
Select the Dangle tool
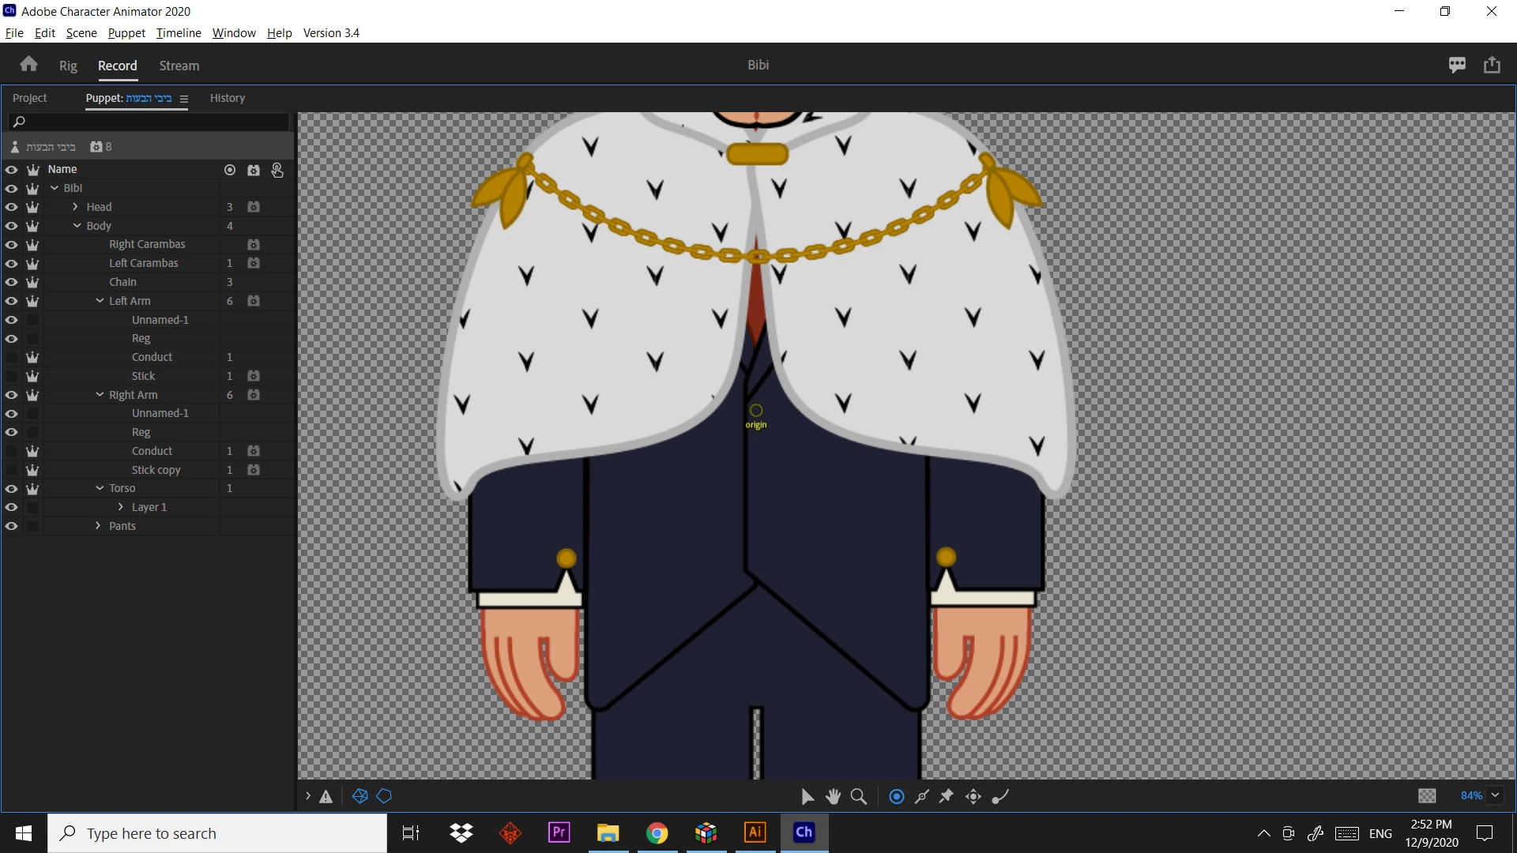point(1000,796)
